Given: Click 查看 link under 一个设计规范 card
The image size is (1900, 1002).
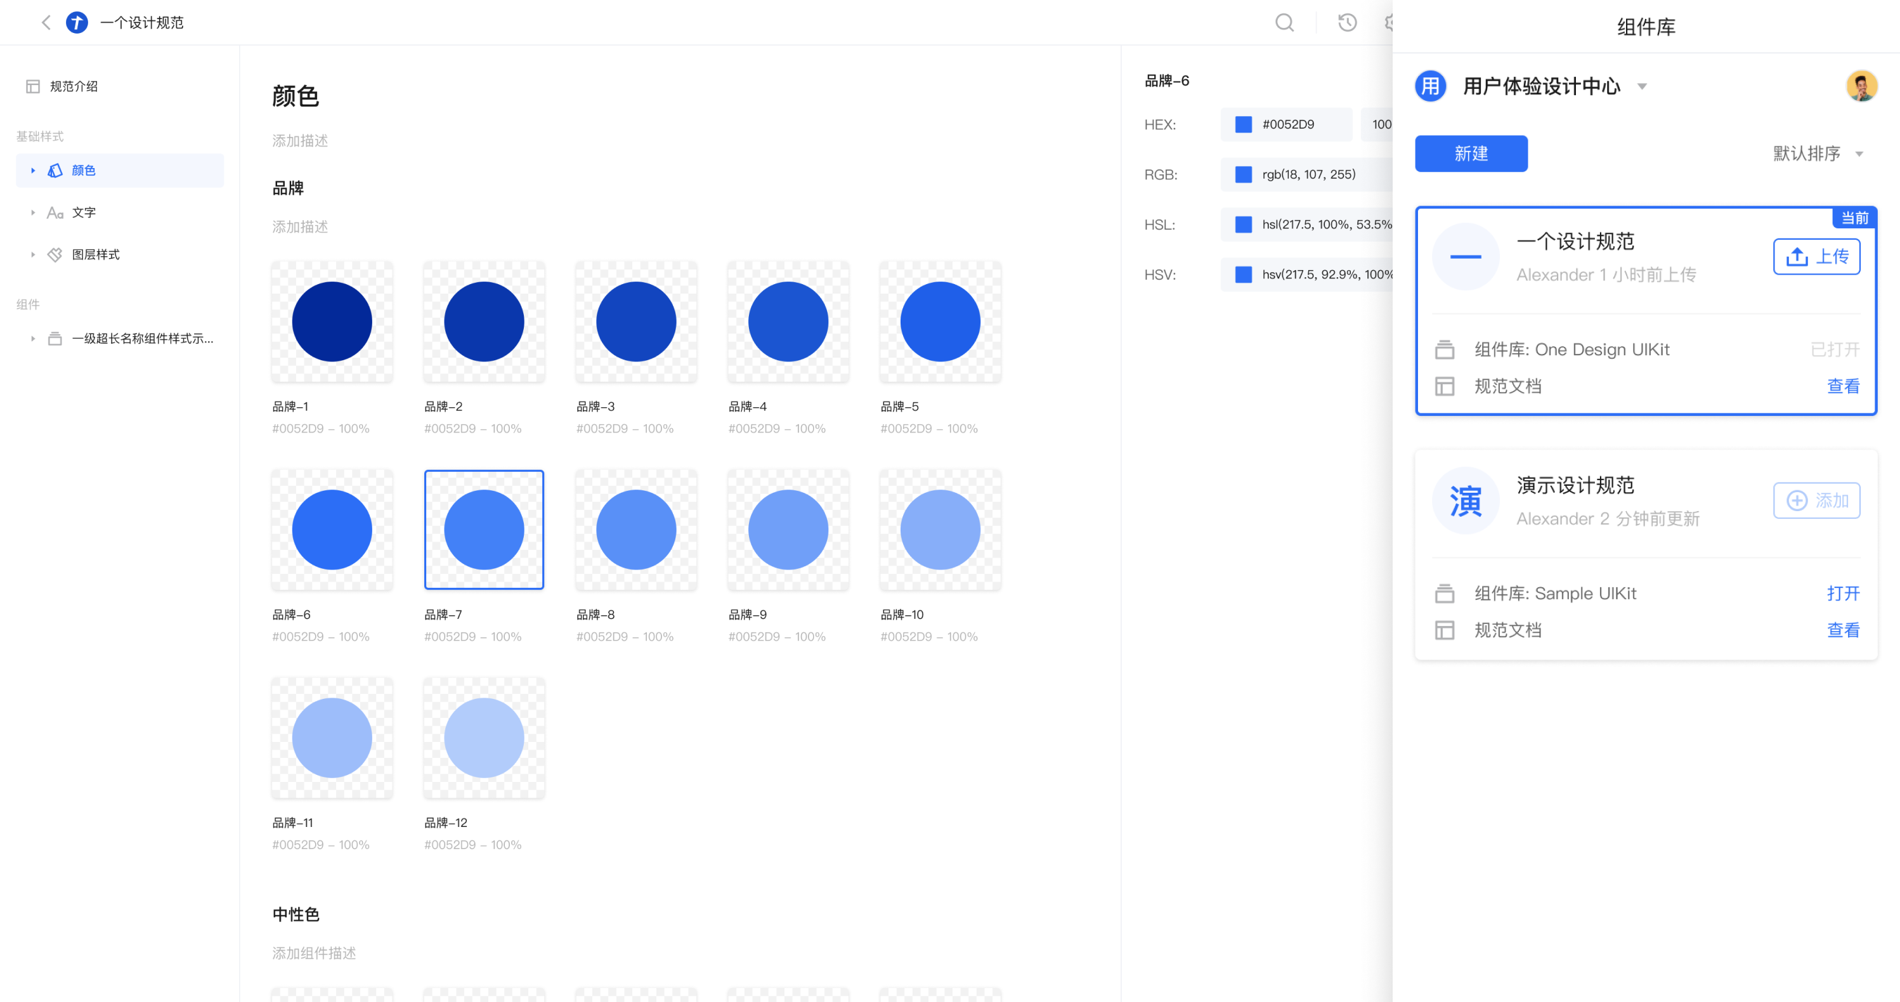Looking at the screenshot, I should 1842,386.
